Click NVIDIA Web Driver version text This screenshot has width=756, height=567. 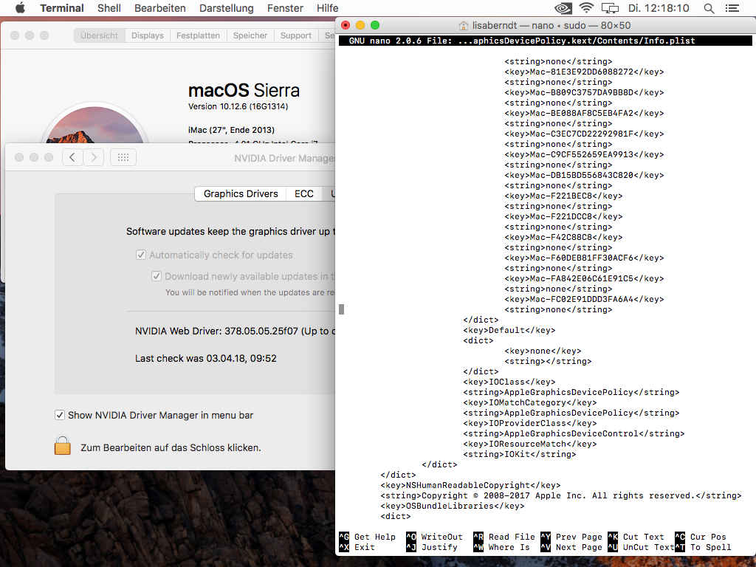click(235, 331)
